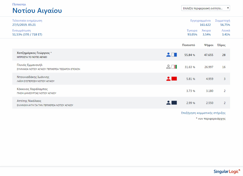Open the Επεξήγηση κομματικής στήριξης link

pyautogui.click(x=203, y=113)
